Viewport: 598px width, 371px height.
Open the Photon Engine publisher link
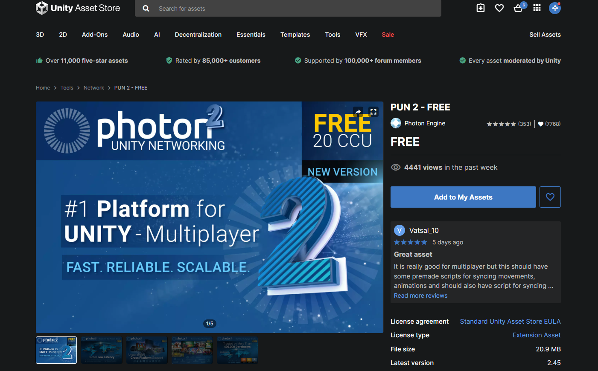coord(425,123)
